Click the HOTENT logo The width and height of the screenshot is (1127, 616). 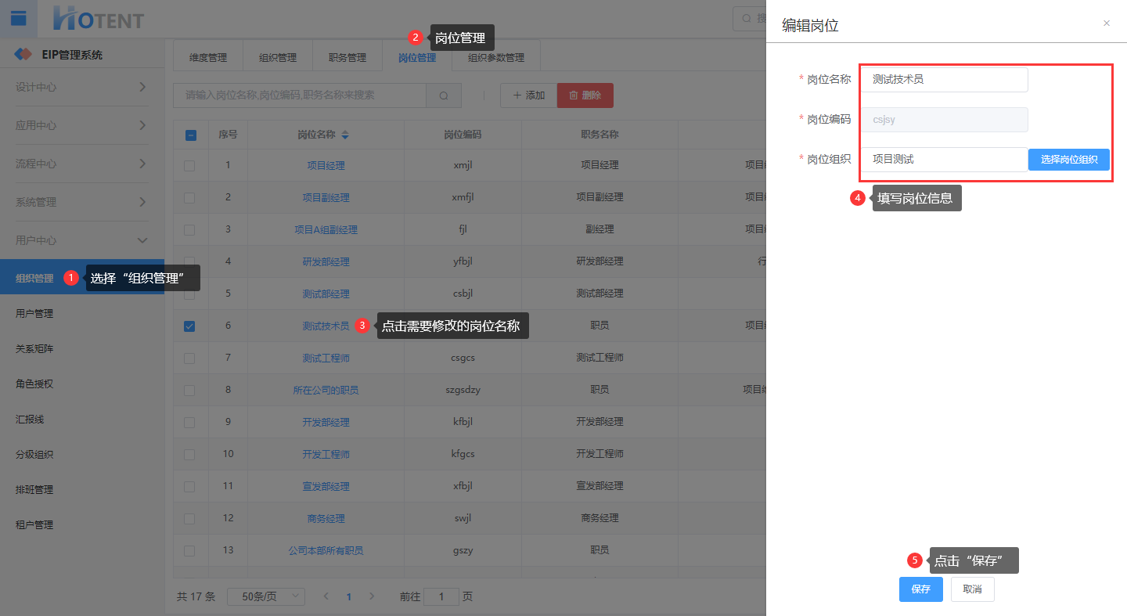pos(99,18)
